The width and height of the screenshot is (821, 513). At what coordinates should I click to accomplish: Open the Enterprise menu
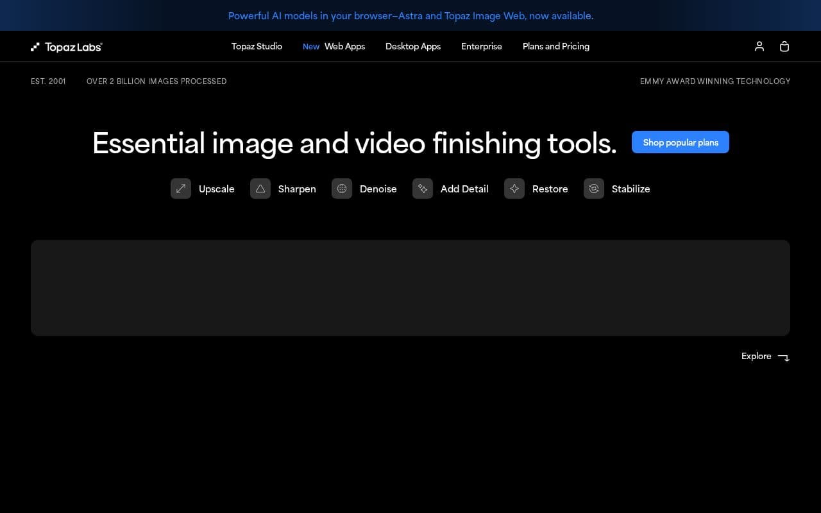point(482,46)
